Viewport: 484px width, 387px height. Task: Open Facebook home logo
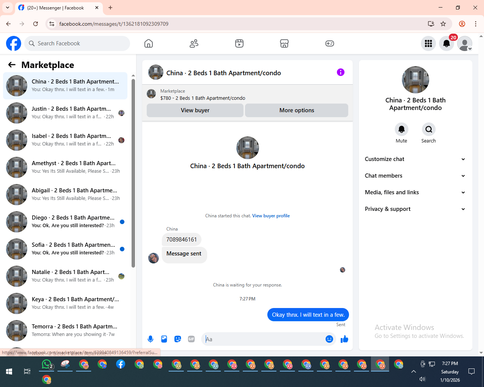pyautogui.click(x=14, y=43)
